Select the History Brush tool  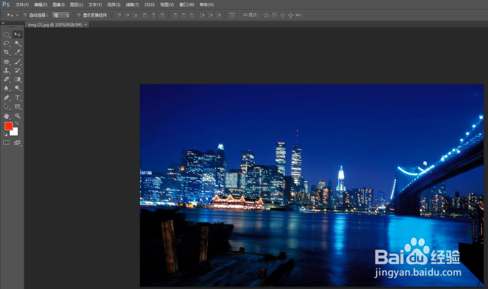18,71
